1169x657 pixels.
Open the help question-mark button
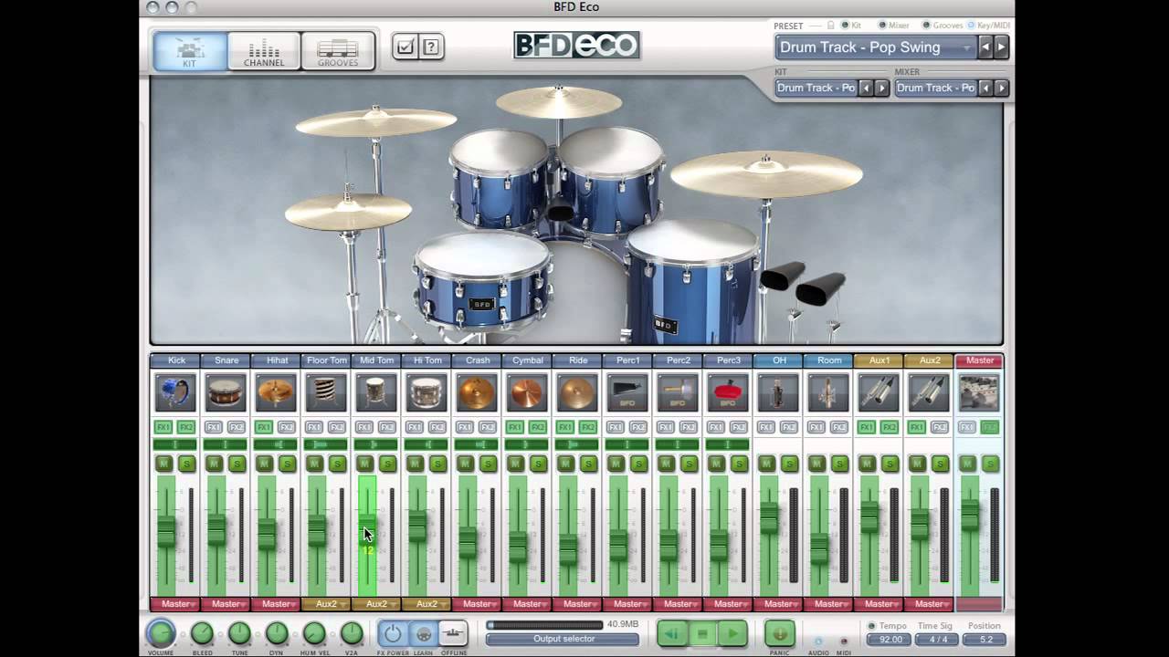(431, 47)
